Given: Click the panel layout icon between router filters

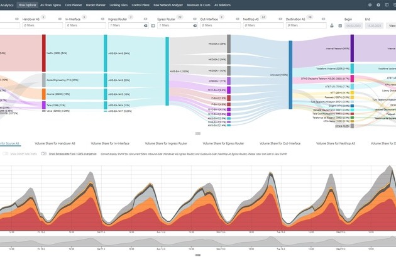Looking at the screenshot, I should tap(153, 26).
